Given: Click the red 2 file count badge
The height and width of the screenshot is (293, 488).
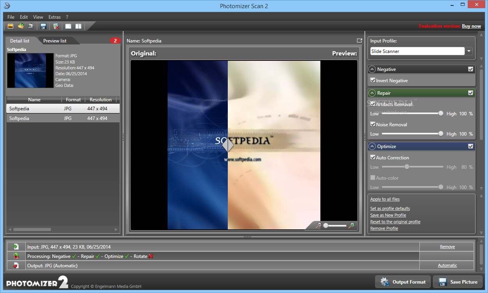Looking at the screenshot, I should [x=115, y=41].
